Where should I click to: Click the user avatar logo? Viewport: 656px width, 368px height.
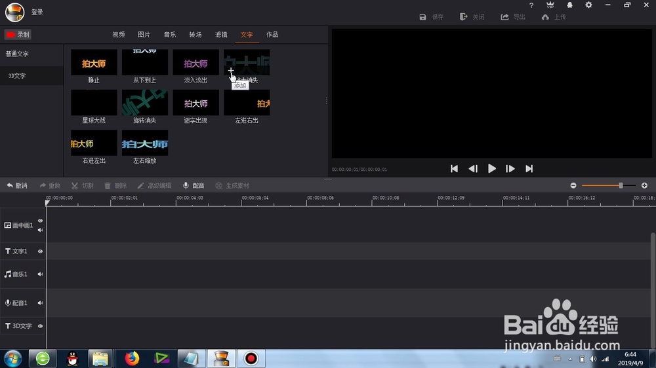(x=14, y=12)
